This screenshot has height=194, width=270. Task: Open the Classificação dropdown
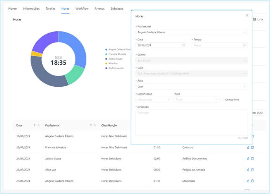tap(154, 100)
